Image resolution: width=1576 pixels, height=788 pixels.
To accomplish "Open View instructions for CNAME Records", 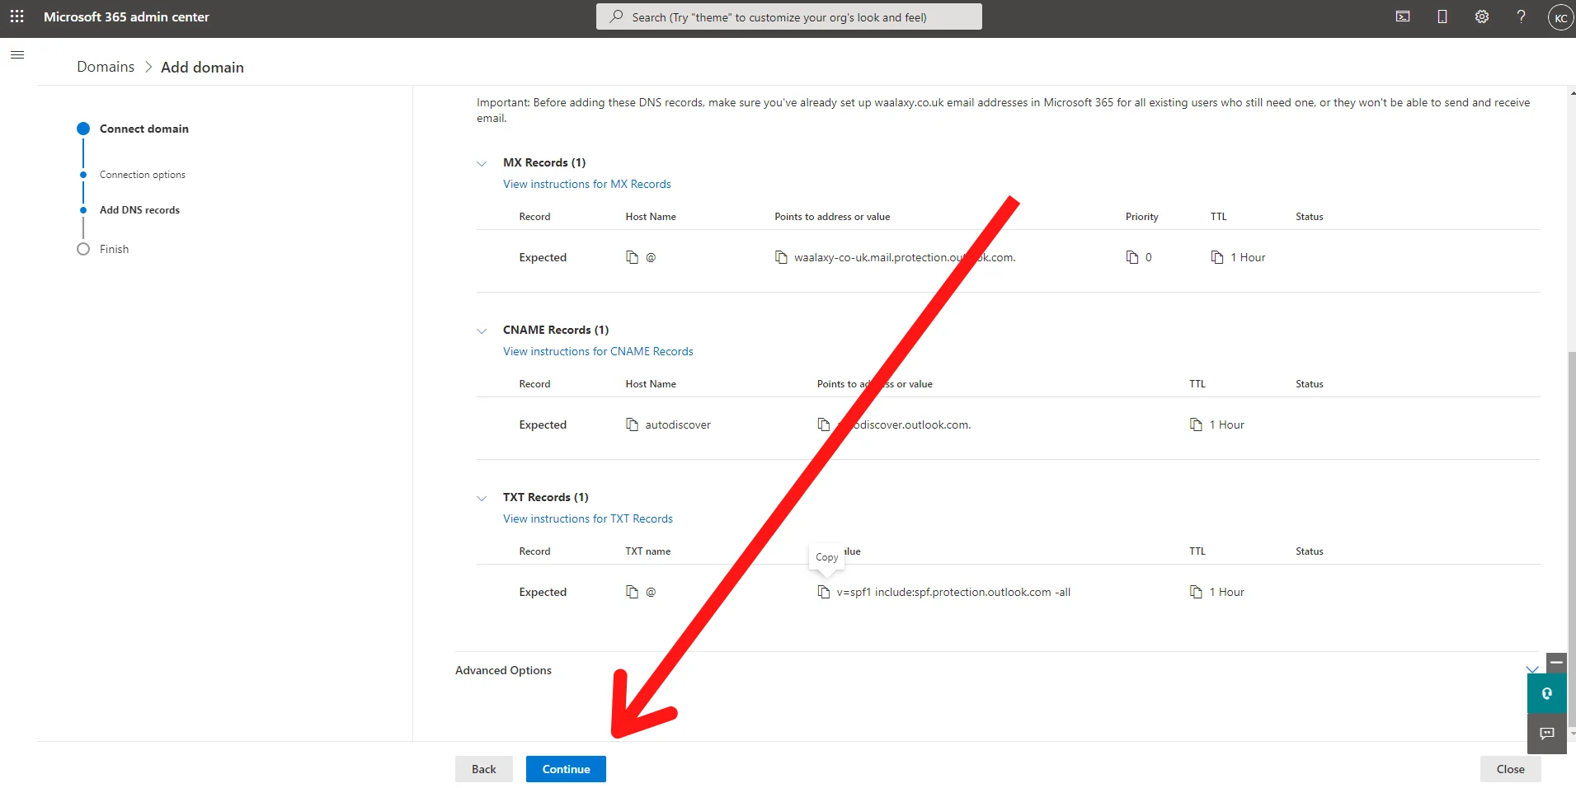I will (598, 351).
